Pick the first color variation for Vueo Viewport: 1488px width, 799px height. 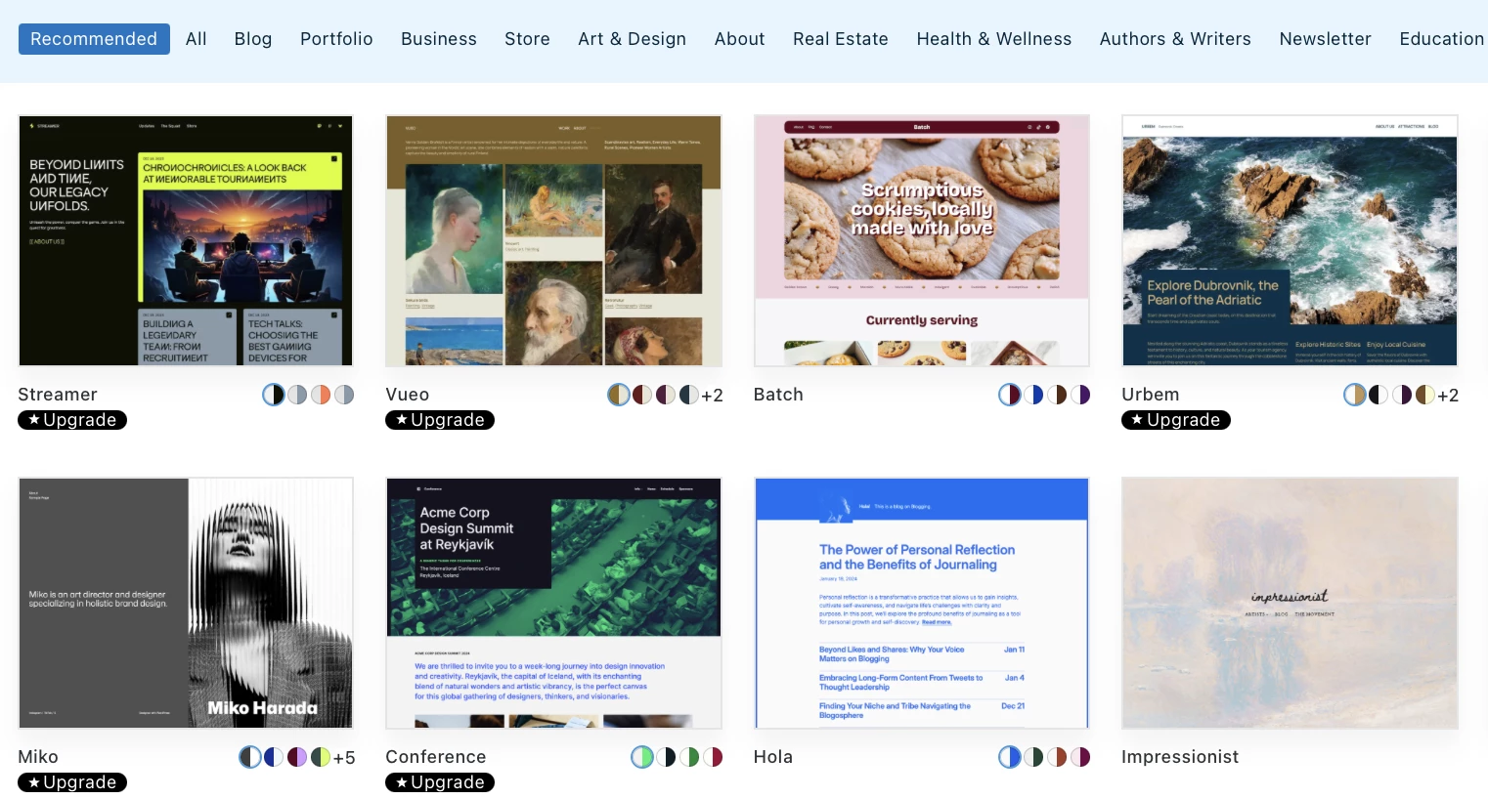click(x=619, y=395)
